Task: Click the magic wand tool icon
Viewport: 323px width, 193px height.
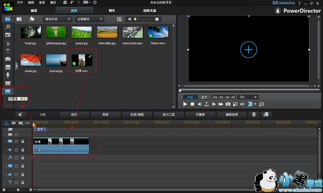Action: pyautogui.click(x=20, y=115)
